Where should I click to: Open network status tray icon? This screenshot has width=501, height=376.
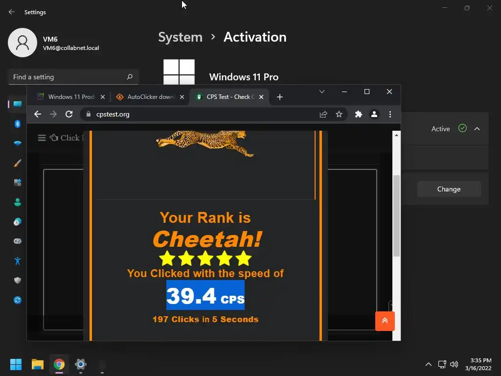point(442,364)
